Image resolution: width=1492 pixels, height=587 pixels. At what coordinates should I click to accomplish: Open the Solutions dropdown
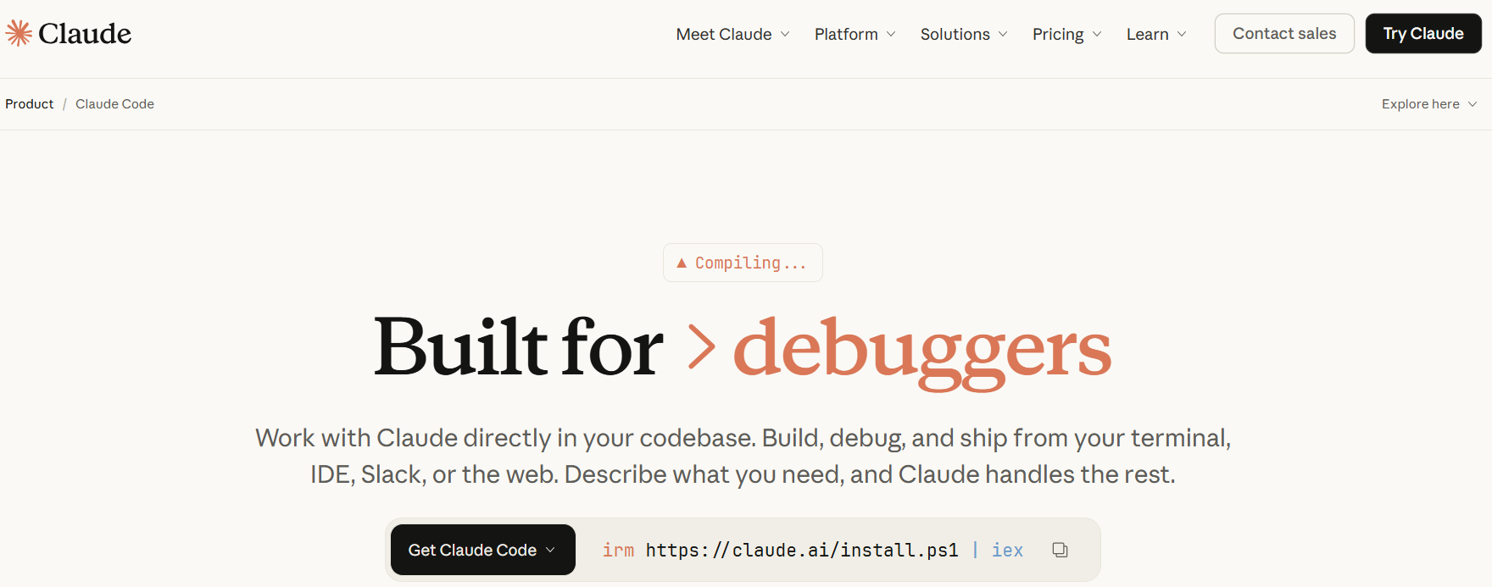[963, 34]
